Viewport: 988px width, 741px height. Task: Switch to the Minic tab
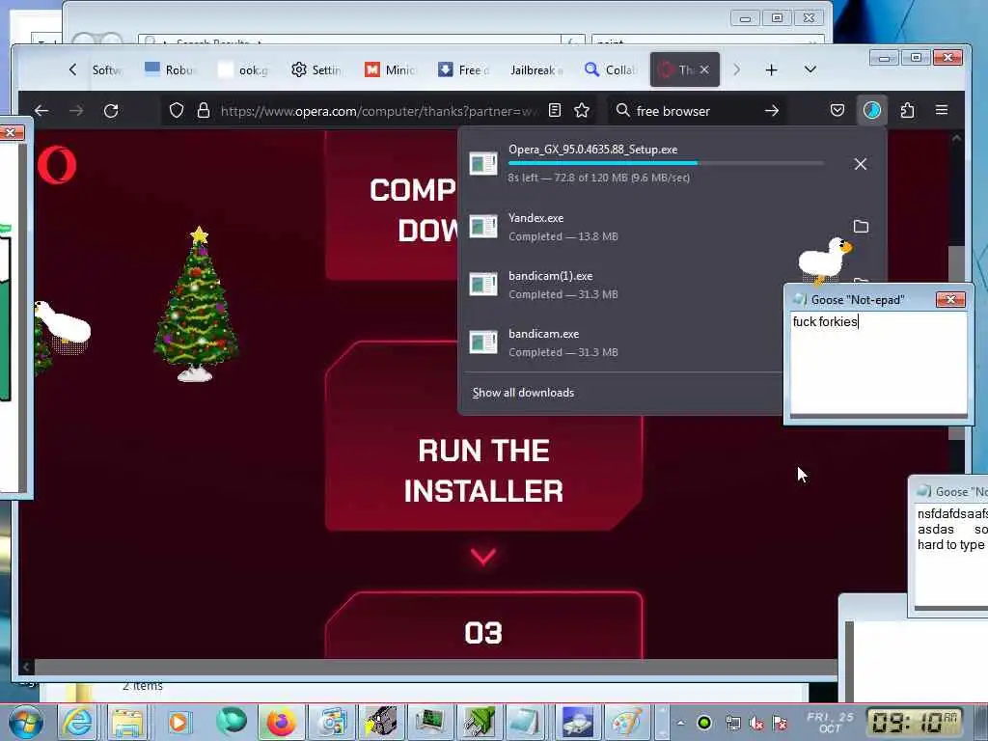(x=390, y=69)
